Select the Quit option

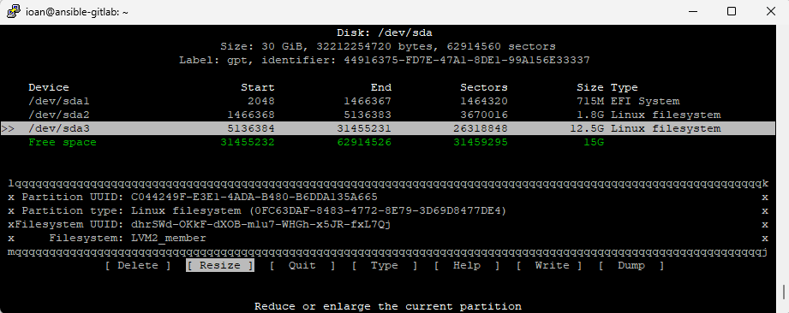tap(302, 265)
